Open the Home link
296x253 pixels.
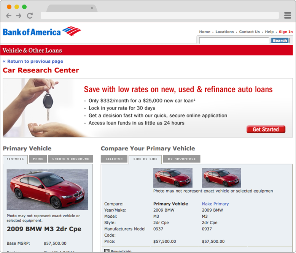205,32
